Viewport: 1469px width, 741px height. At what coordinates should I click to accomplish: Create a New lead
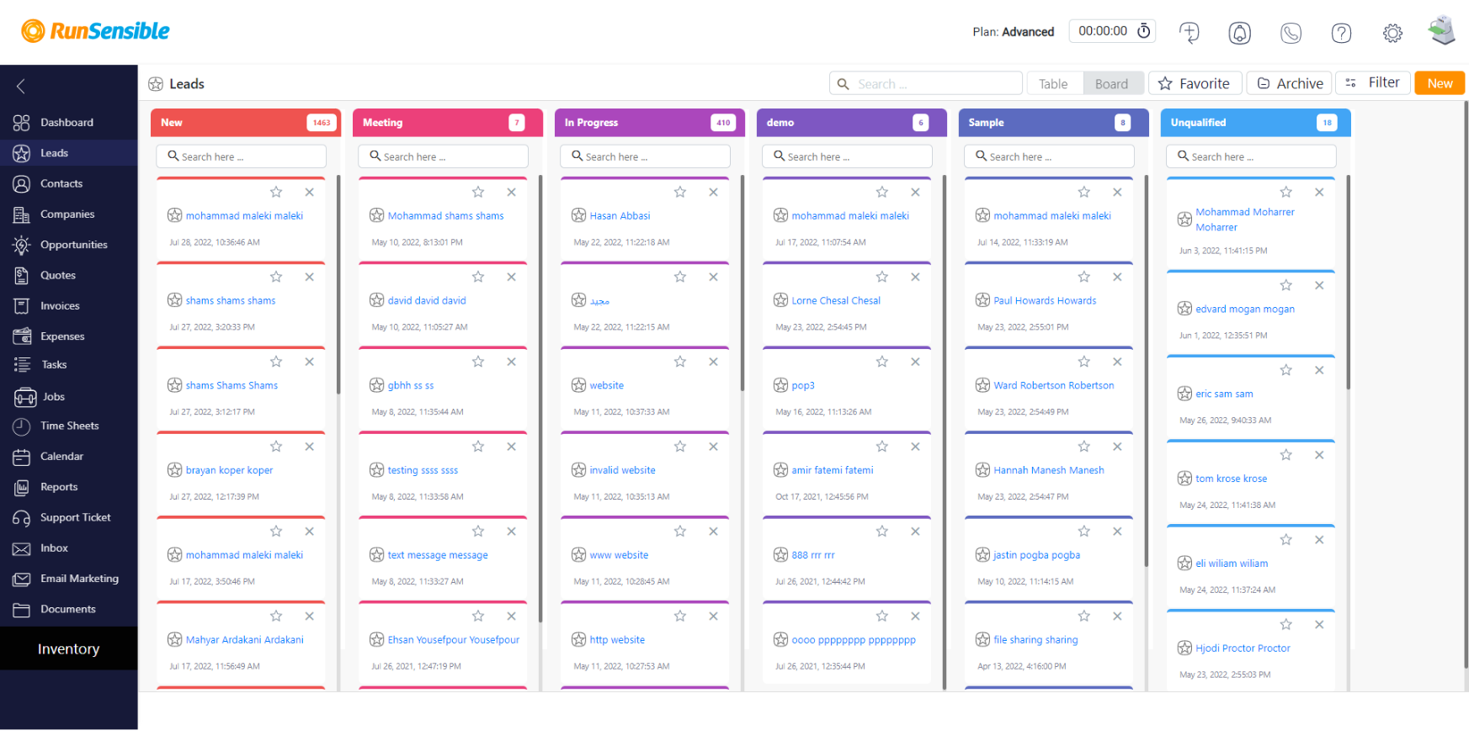1440,83
